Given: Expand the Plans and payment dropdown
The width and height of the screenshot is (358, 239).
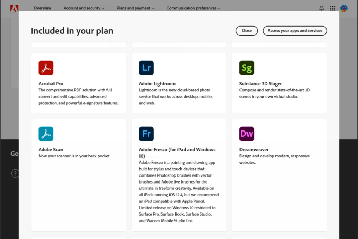Looking at the screenshot, I should tap(136, 8).
